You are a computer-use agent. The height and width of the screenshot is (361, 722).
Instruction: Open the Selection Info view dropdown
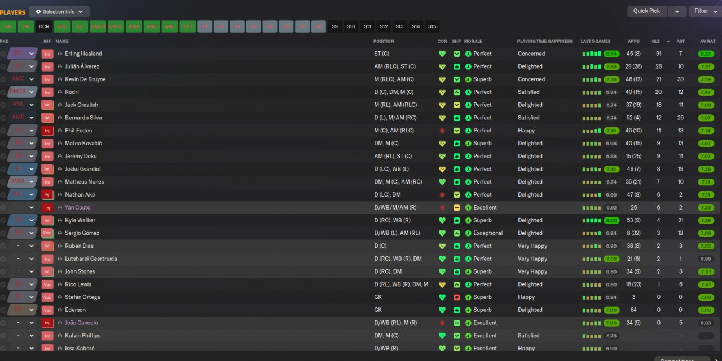tap(59, 11)
